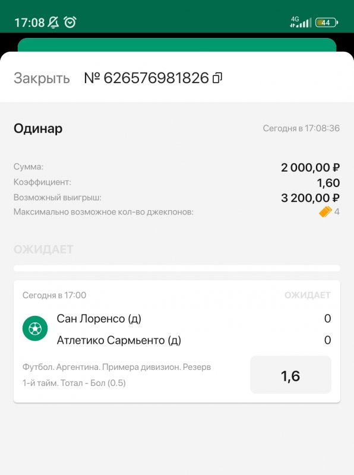This screenshot has width=354, height=475.
Task: Tap Закрыть to close the bet slip
Action: coord(42,78)
